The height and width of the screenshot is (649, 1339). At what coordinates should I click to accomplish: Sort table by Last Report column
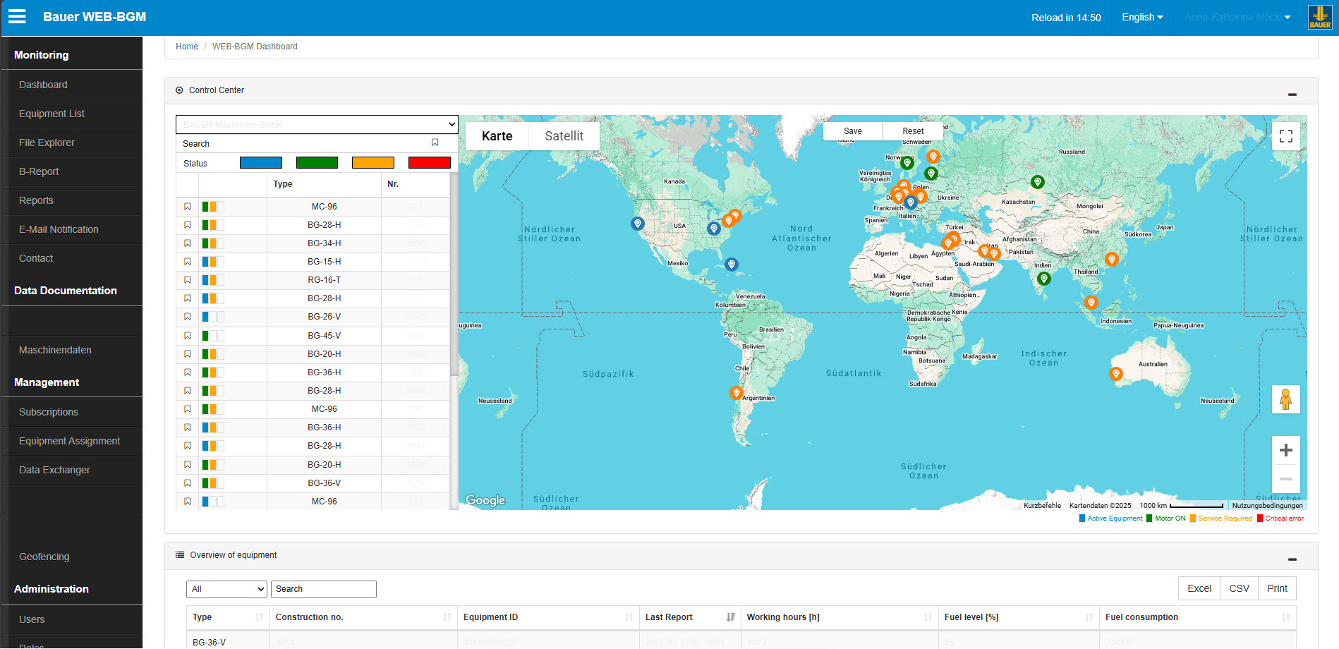pyautogui.click(x=690, y=617)
